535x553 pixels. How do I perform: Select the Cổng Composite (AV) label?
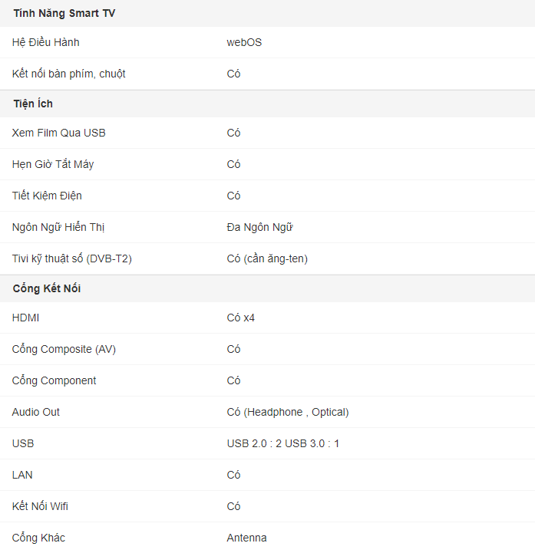pos(64,349)
